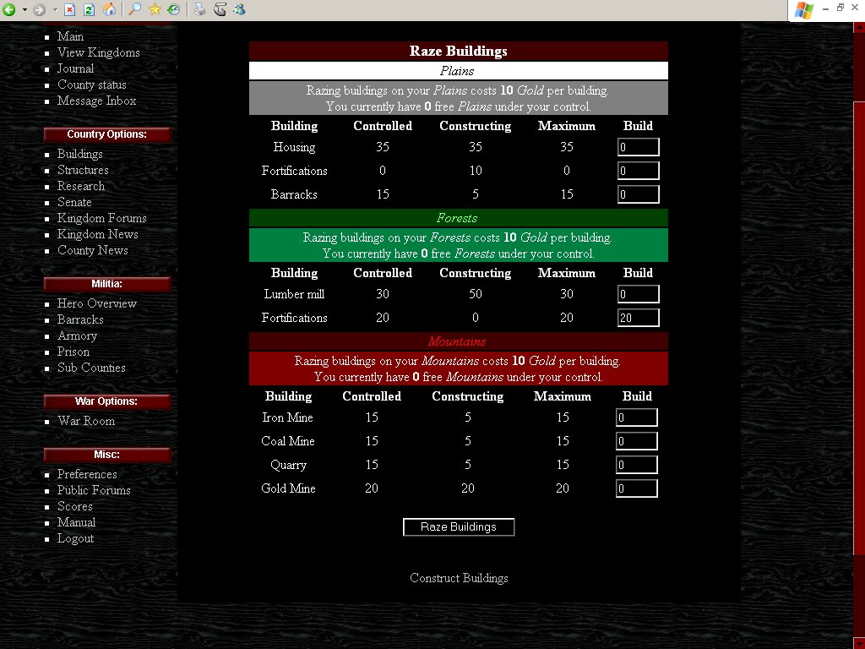Open the War Room menu link
865x649 pixels.
[x=85, y=421]
